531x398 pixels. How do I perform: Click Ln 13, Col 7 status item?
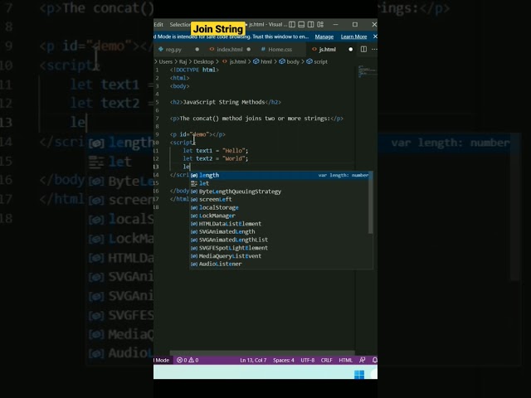(x=253, y=360)
